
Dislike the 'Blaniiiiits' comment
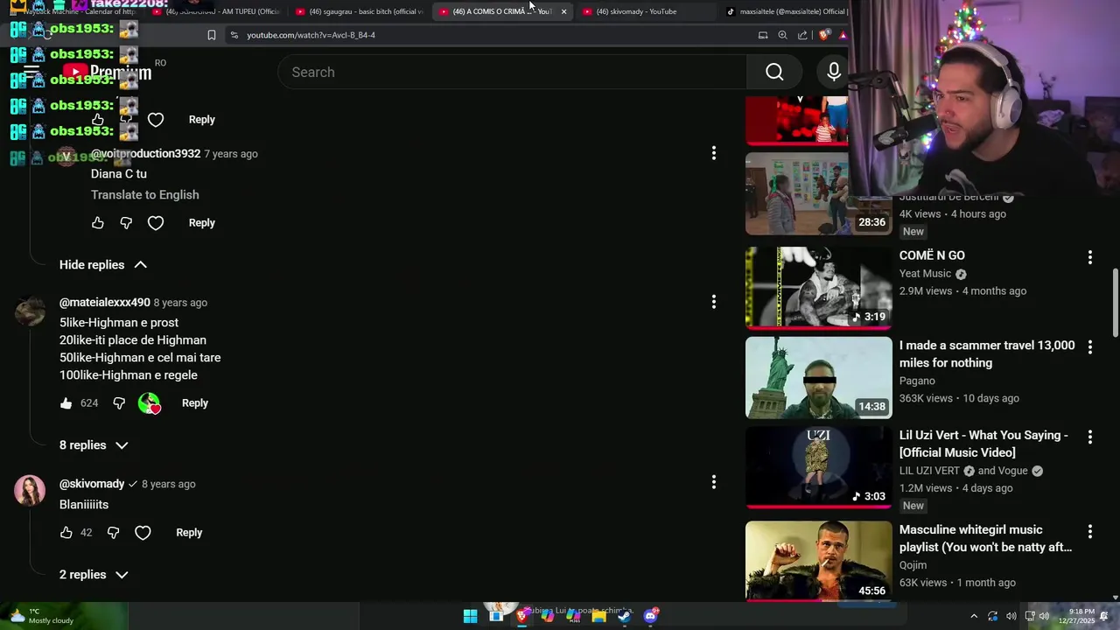pyautogui.click(x=113, y=533)
